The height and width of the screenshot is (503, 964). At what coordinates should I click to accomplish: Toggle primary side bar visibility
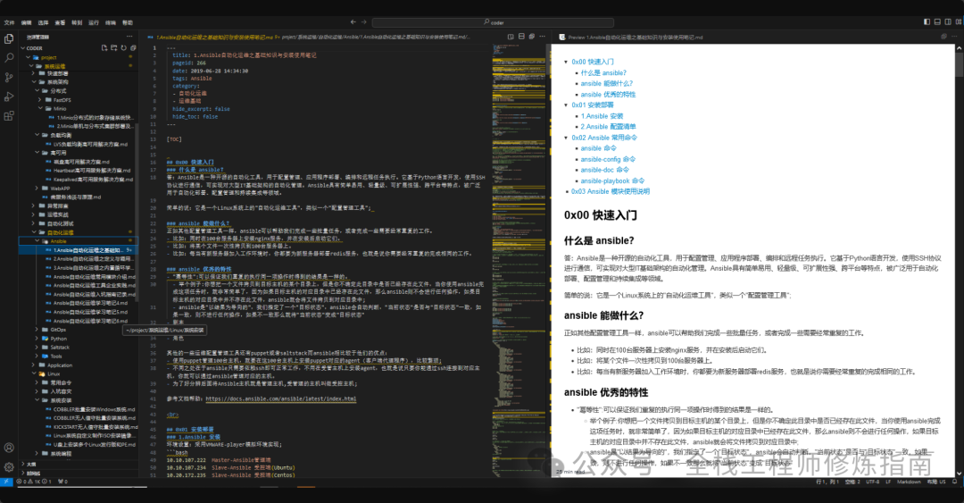927,22
